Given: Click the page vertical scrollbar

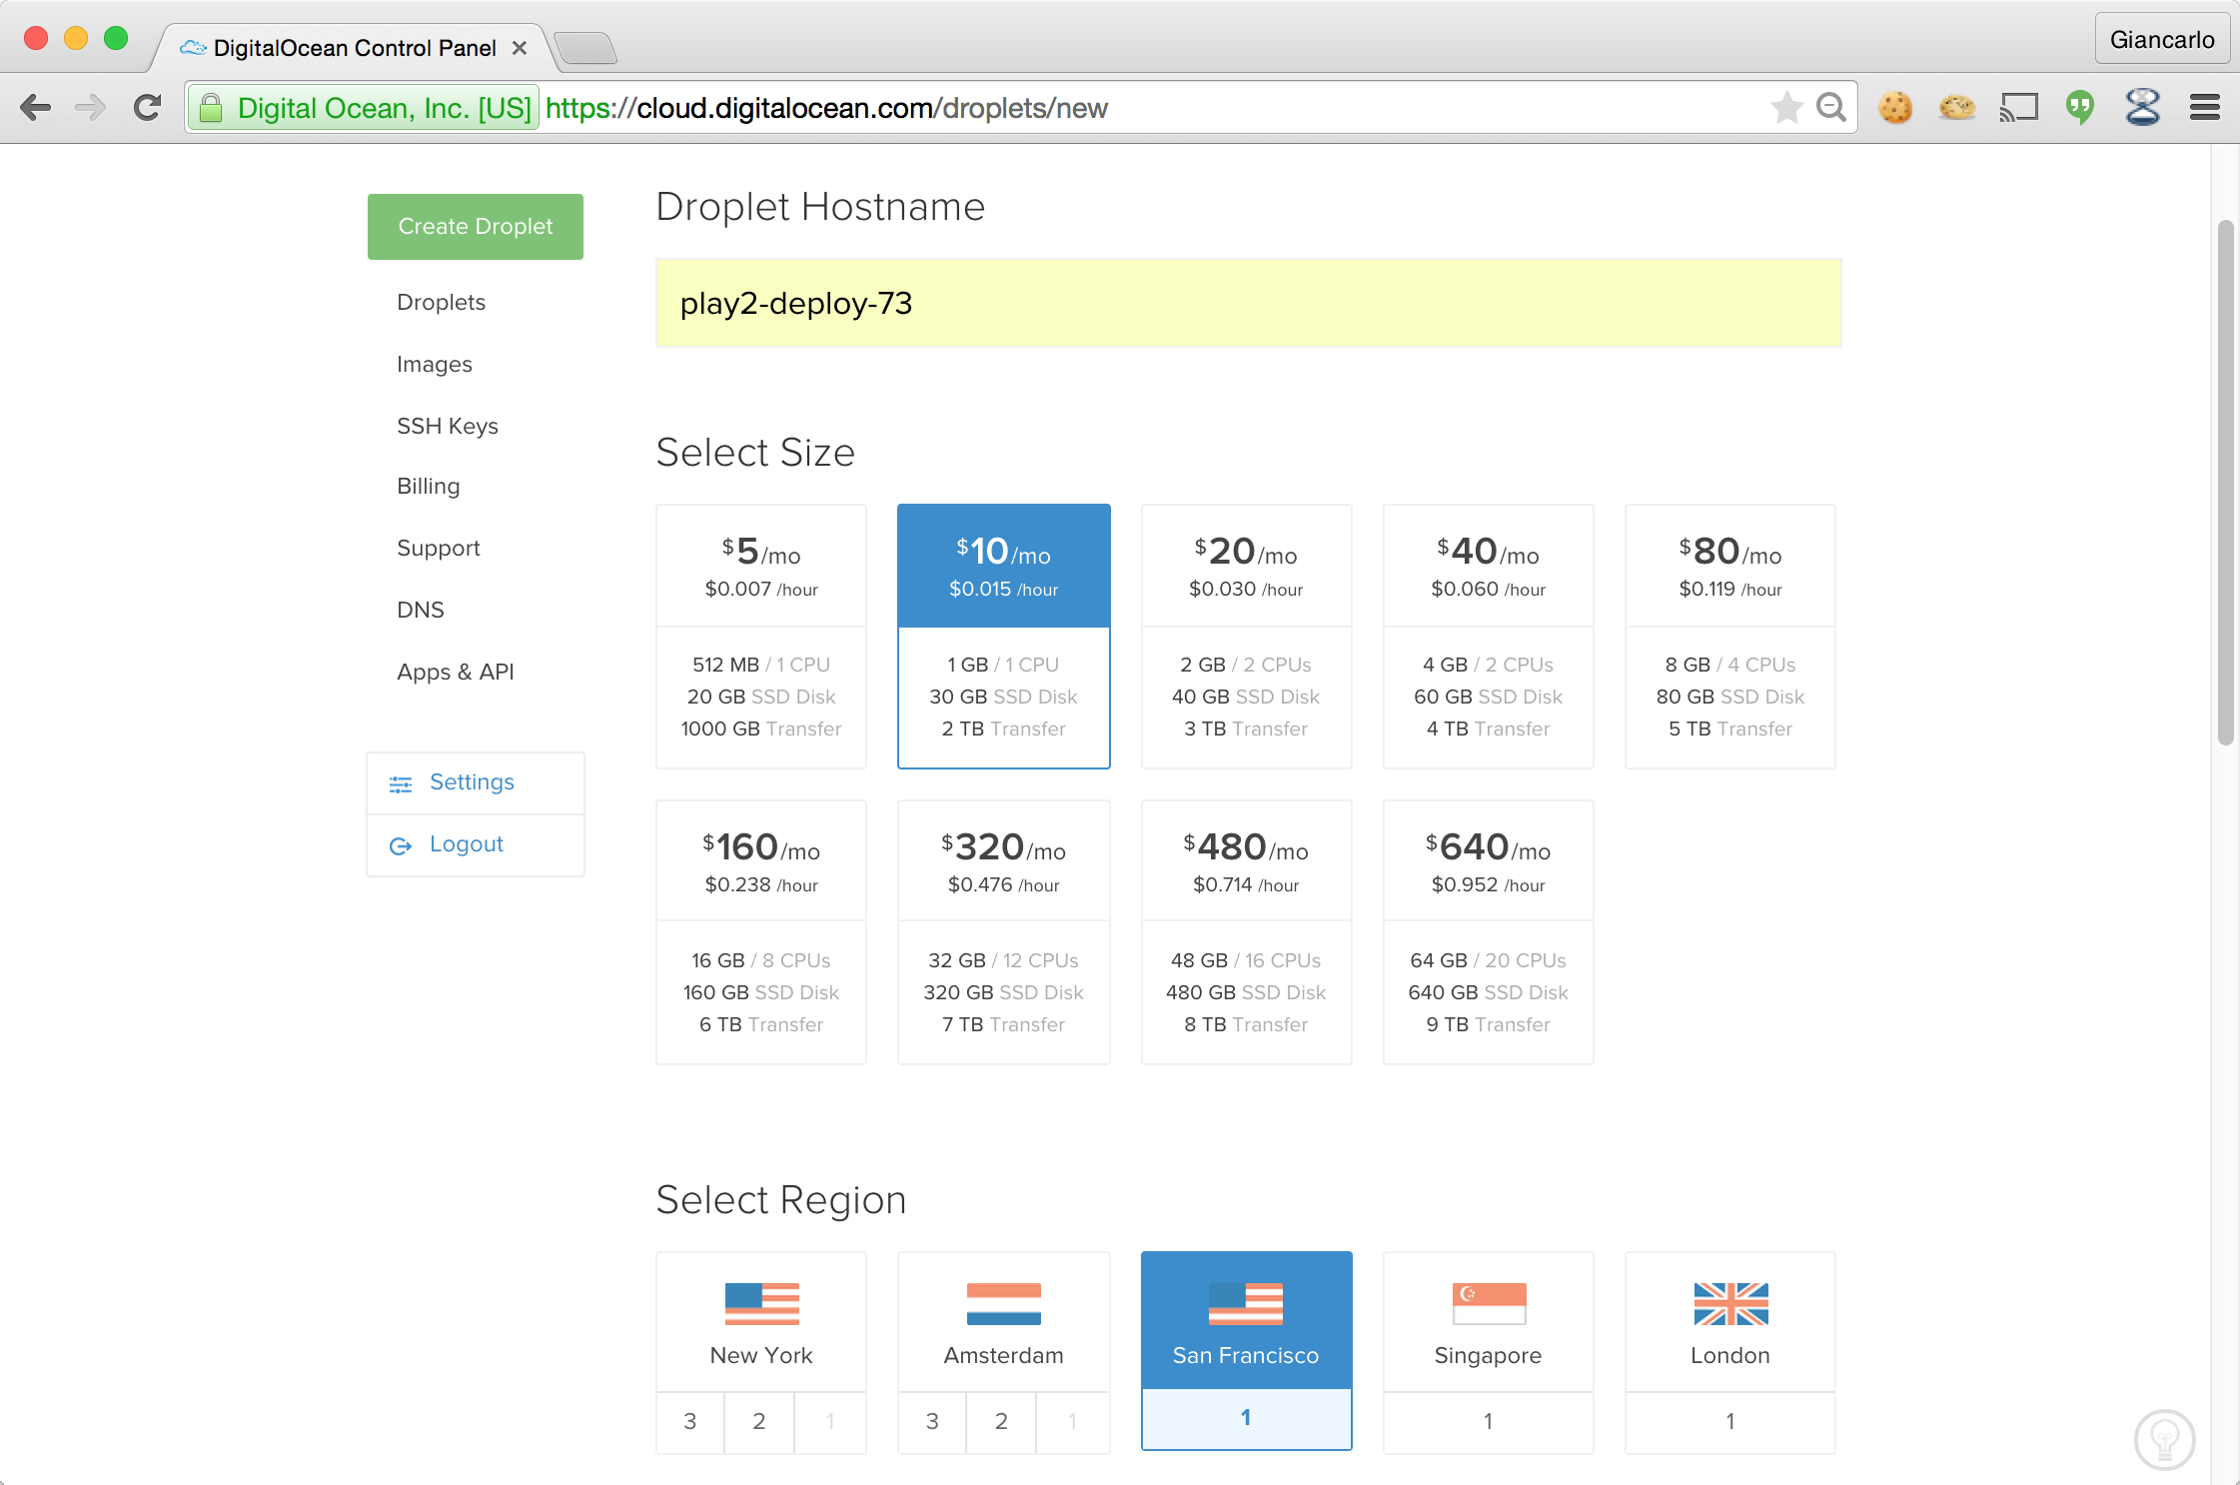Looking at the screenshot, I should (x=2225, y=483).
